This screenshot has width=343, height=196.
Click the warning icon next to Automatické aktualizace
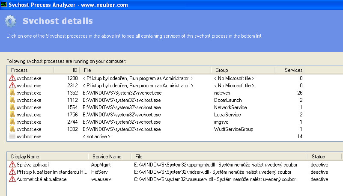12,179
